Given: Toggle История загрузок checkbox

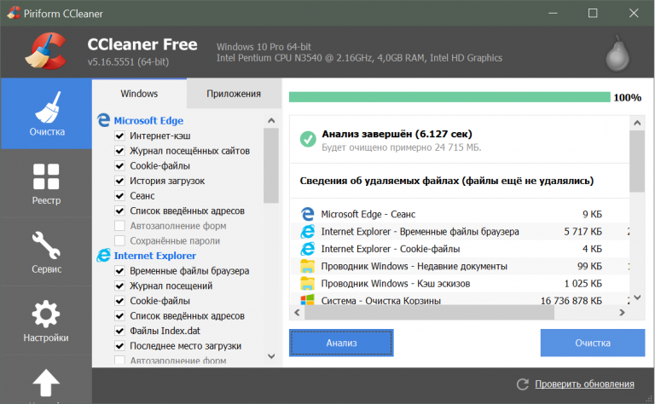Looking at the screenshot, I should [119, 181].
